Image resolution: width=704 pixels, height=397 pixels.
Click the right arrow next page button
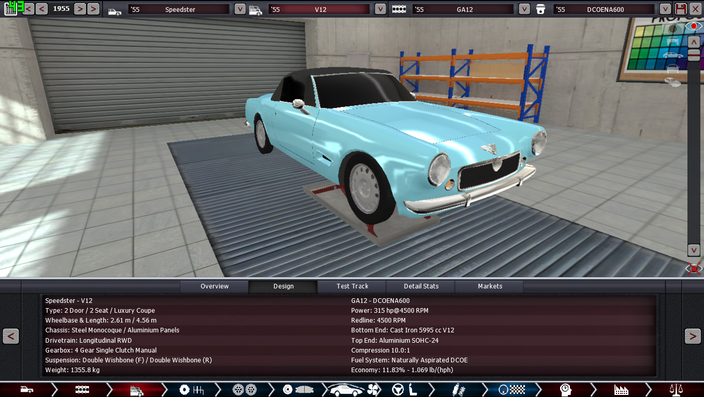693,336
